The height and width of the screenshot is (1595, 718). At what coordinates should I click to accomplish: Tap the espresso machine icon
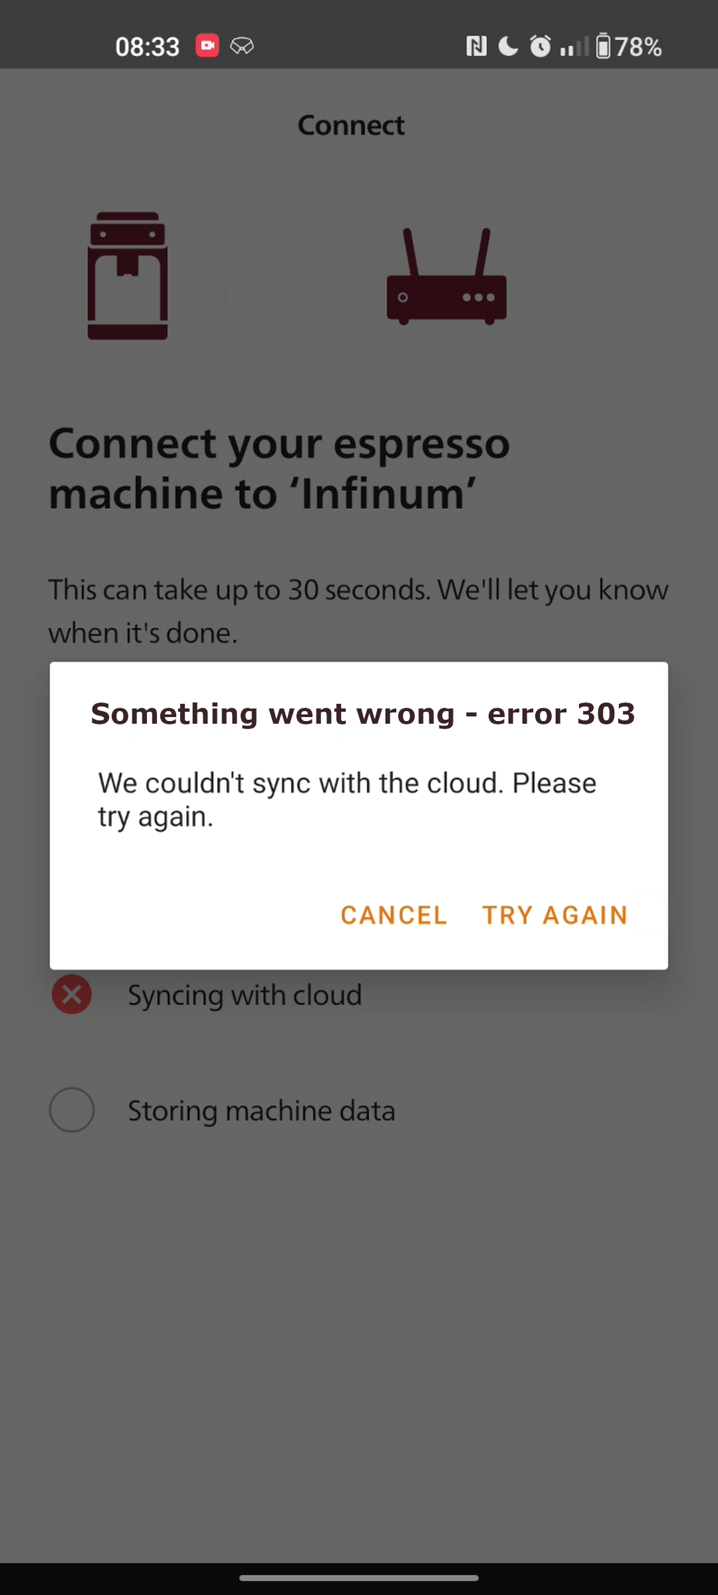(128, 276)
